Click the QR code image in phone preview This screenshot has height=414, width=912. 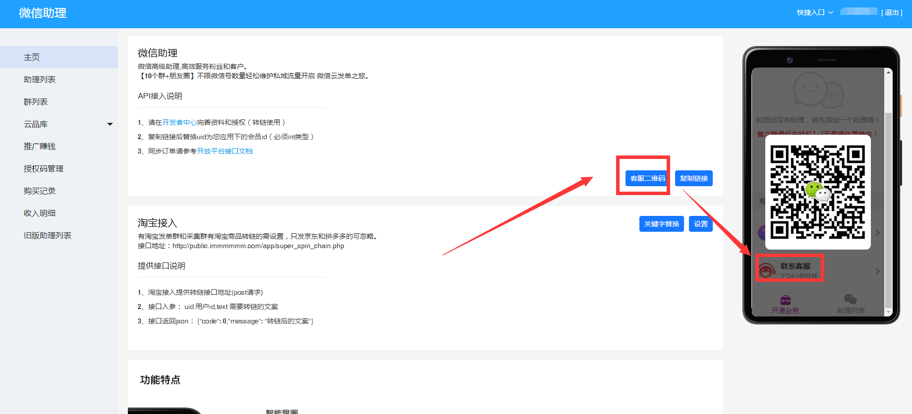click(x=818, y=192)
